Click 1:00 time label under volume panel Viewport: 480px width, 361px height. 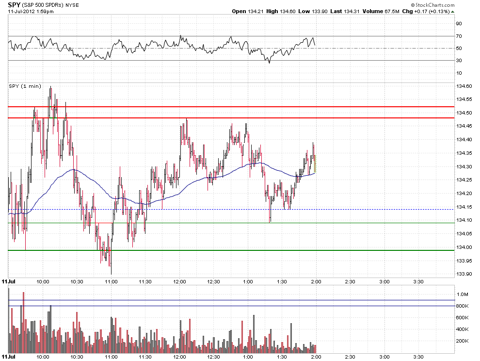pos(248,357)
